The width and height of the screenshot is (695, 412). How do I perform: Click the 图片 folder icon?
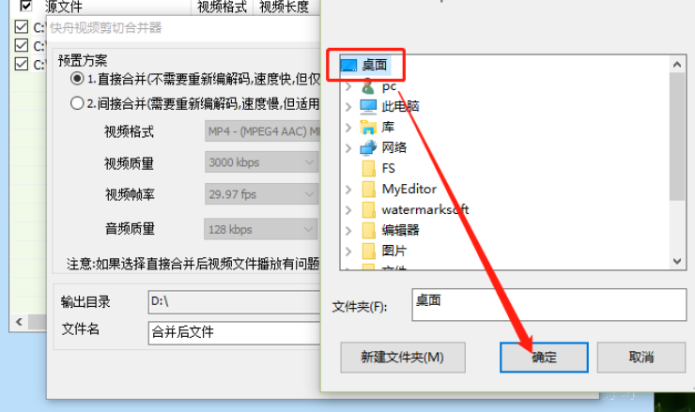[368, 251]
